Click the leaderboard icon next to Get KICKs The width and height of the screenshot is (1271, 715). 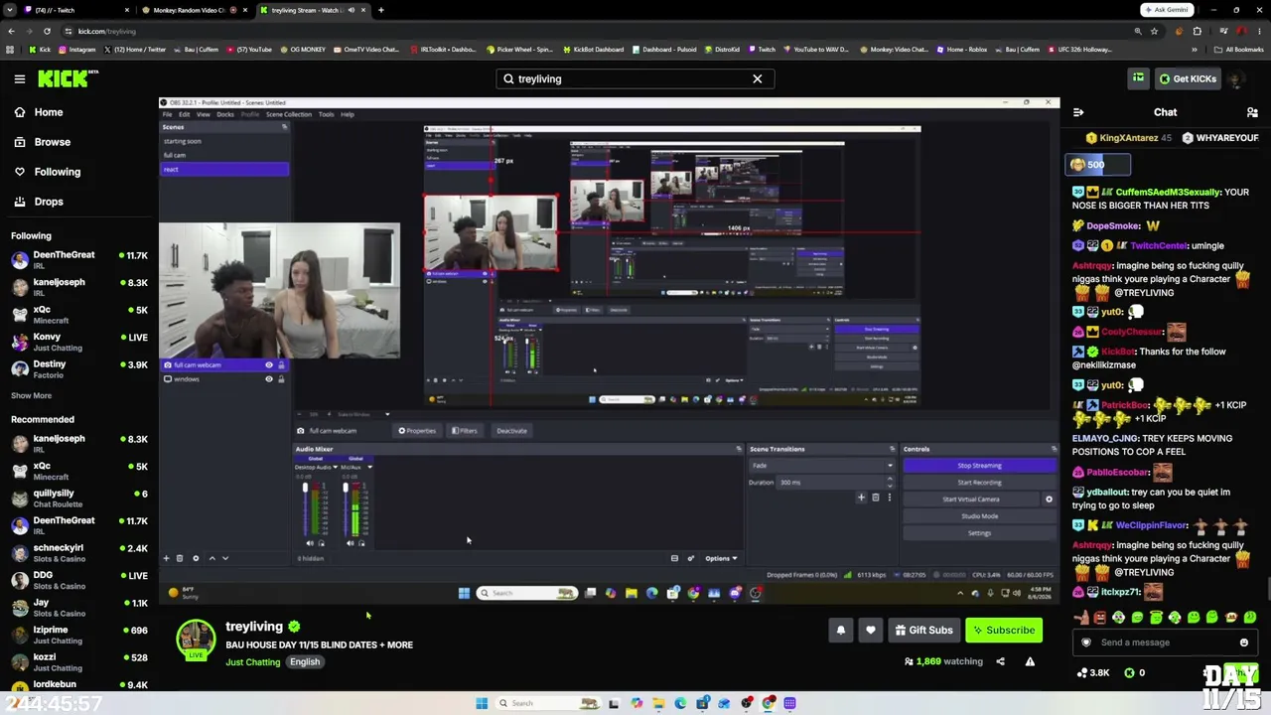click(x=1138, y=78)
